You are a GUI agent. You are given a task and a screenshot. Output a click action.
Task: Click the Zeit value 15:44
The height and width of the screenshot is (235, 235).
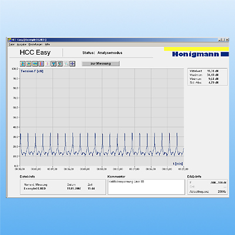point(91,189)
